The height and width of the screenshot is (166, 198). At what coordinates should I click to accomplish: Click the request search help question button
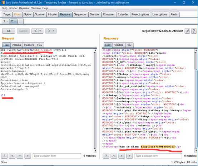pyautogui.click(x=4, y=156)
